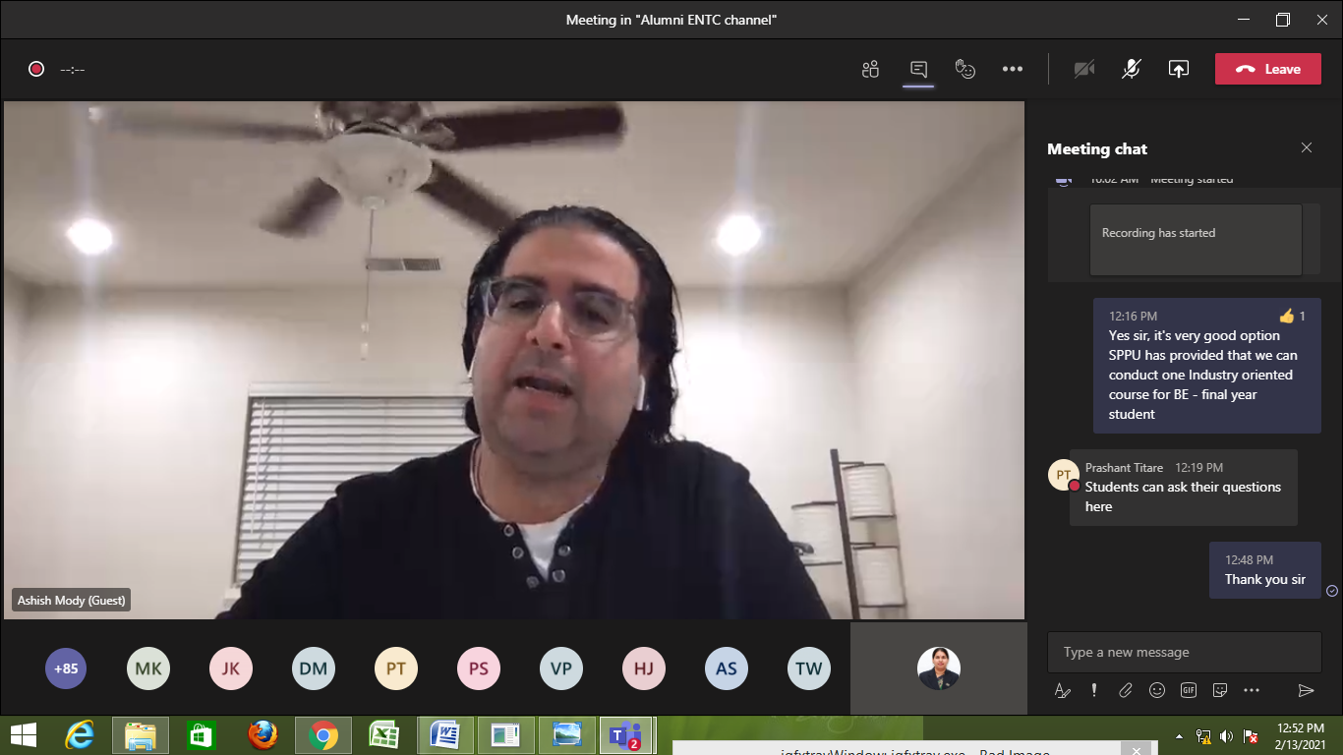Click the 12:16 PM SPPU course message
1343x755 pixels.
[x=1206, y=366]
